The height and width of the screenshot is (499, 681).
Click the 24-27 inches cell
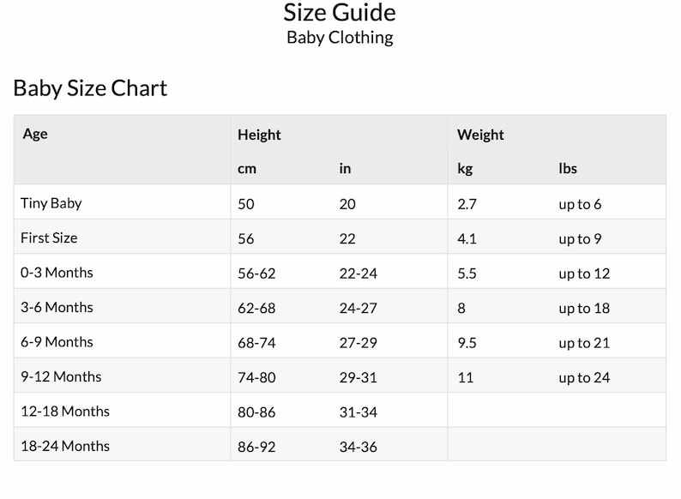359,309
